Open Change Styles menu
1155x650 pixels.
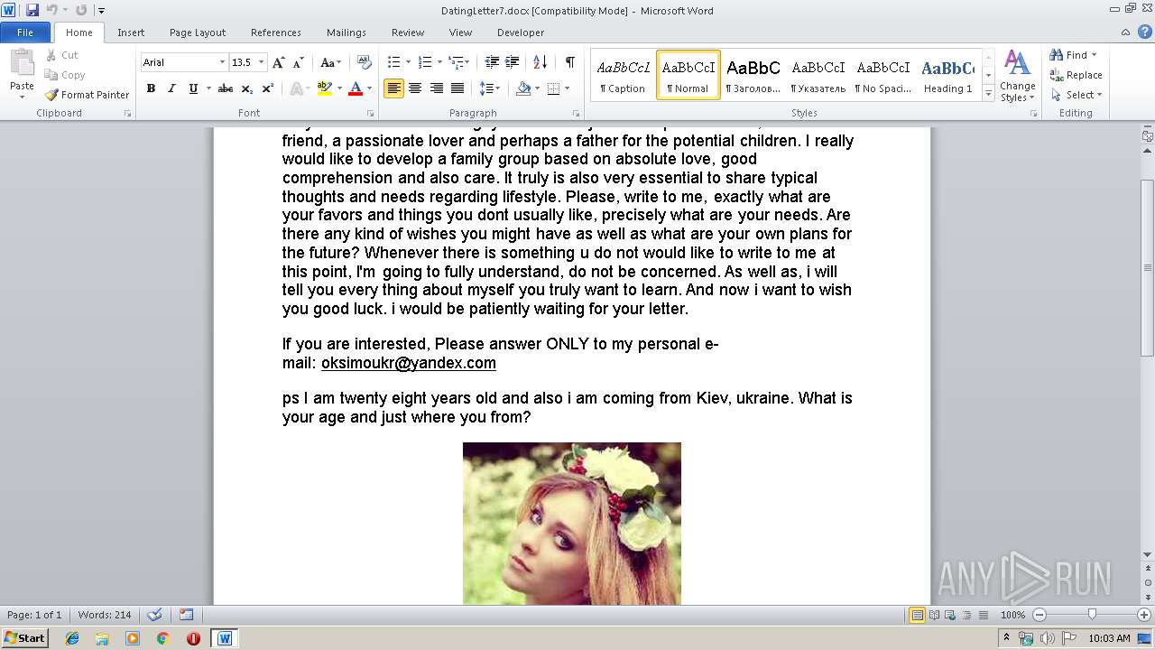[1017, 78]
